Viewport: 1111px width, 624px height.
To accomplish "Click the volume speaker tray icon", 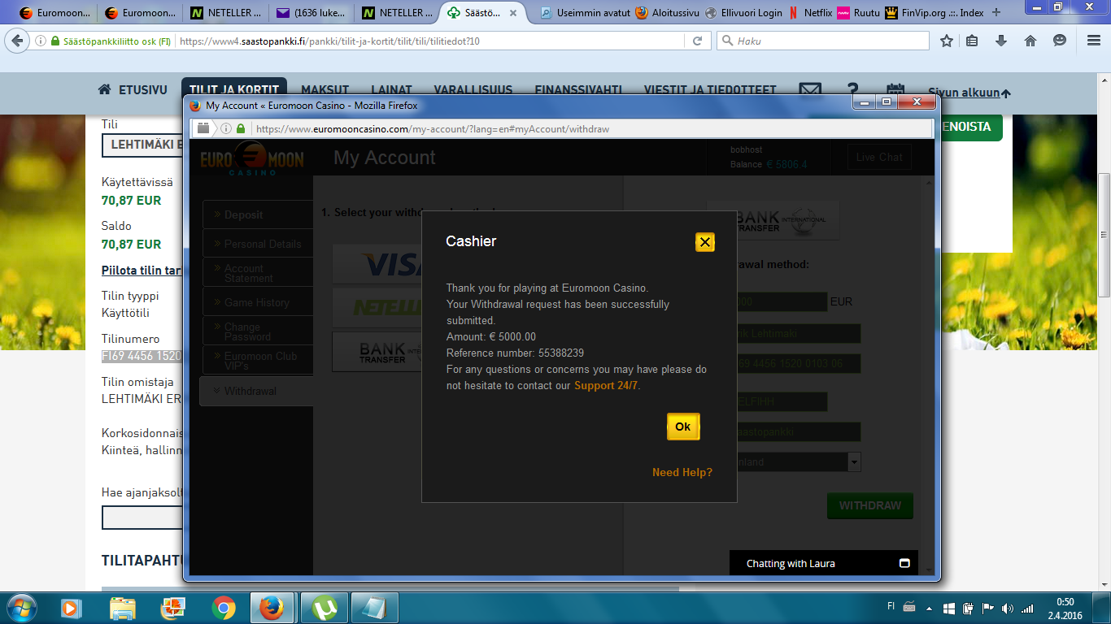I will pyautogui.click(x=1009, y=608).
